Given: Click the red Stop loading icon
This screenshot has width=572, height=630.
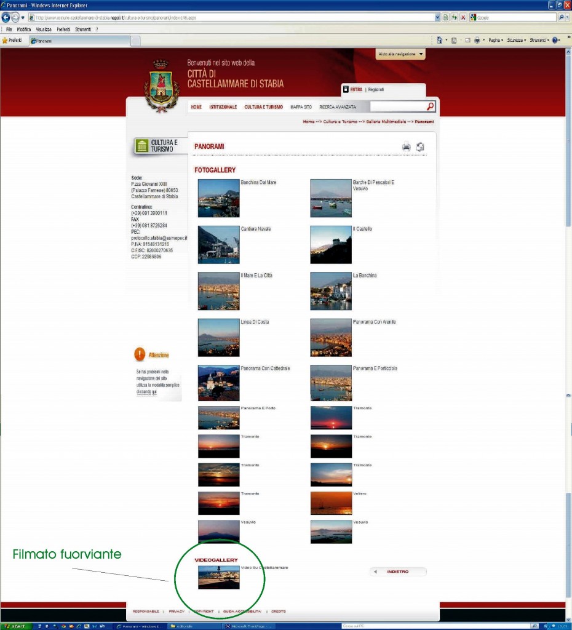Looking at the screenshot, I should pyautogui.click(x=463, y=17).
